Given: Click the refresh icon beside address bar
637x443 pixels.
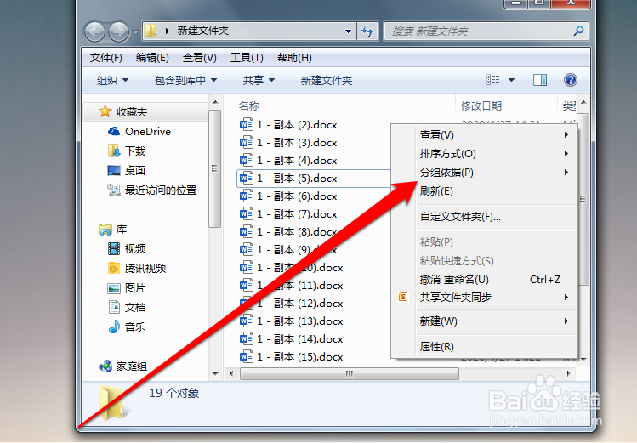Looking at the screenshot, I should tap(367, 31).
